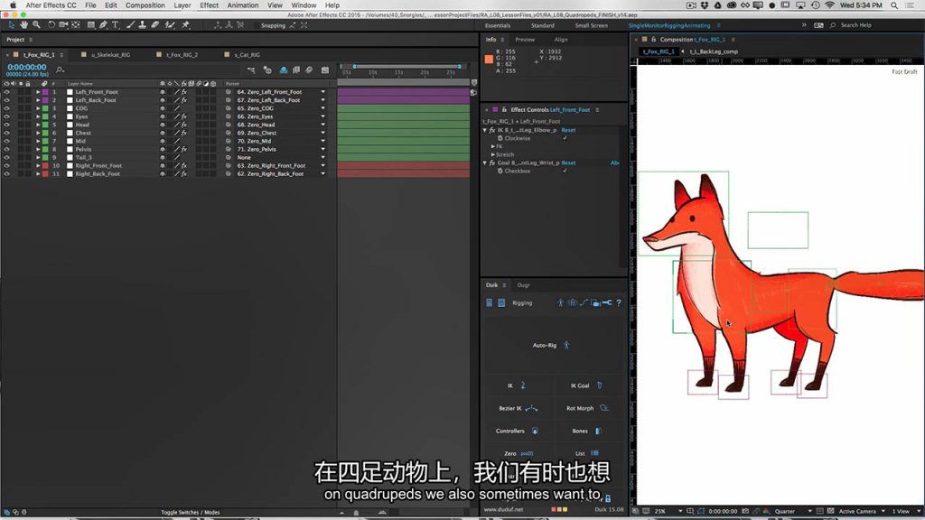Select the Brush tool

click(x=130, y=24)
